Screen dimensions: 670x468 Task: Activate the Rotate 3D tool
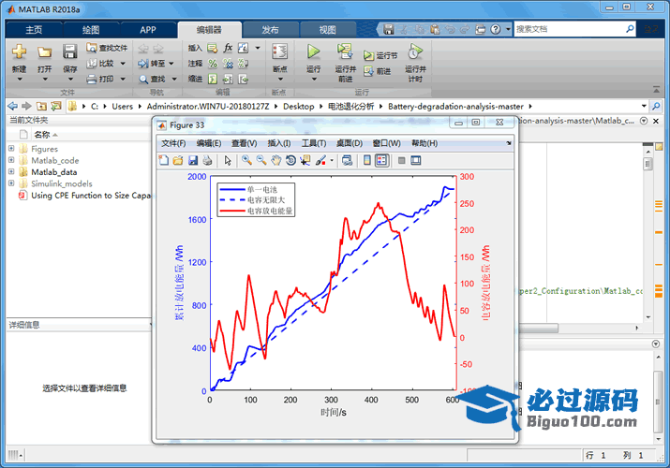pos(290,160)
